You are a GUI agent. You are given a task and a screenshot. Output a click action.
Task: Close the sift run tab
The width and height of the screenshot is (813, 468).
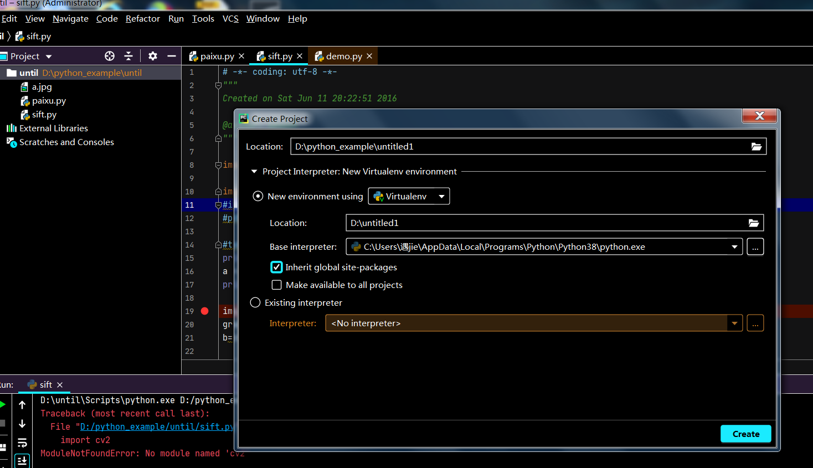60,385
